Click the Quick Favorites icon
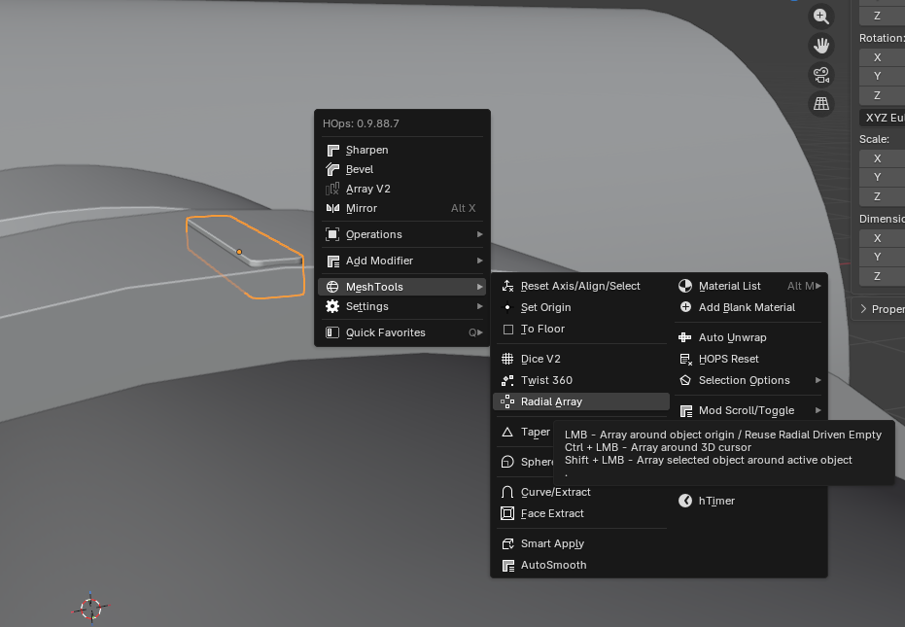905x627 pixels. 332,332
